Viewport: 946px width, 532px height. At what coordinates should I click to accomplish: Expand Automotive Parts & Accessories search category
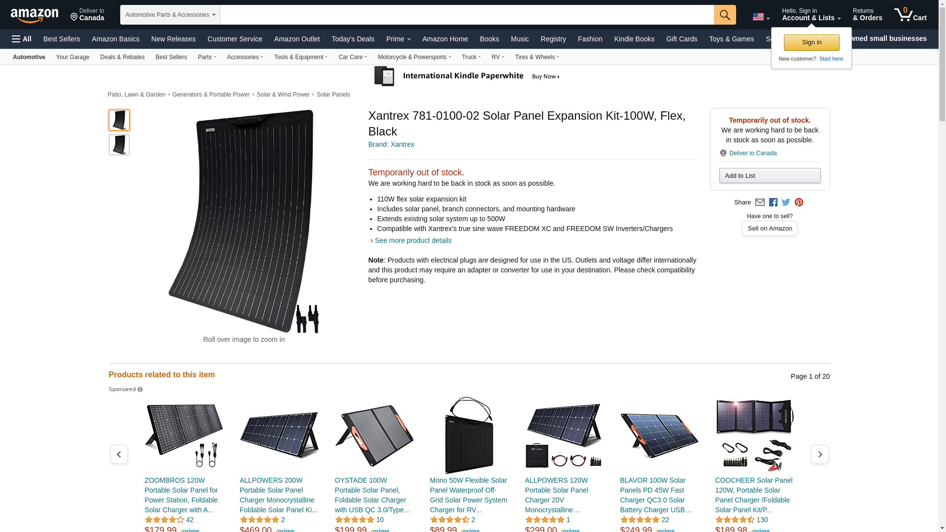170,15
